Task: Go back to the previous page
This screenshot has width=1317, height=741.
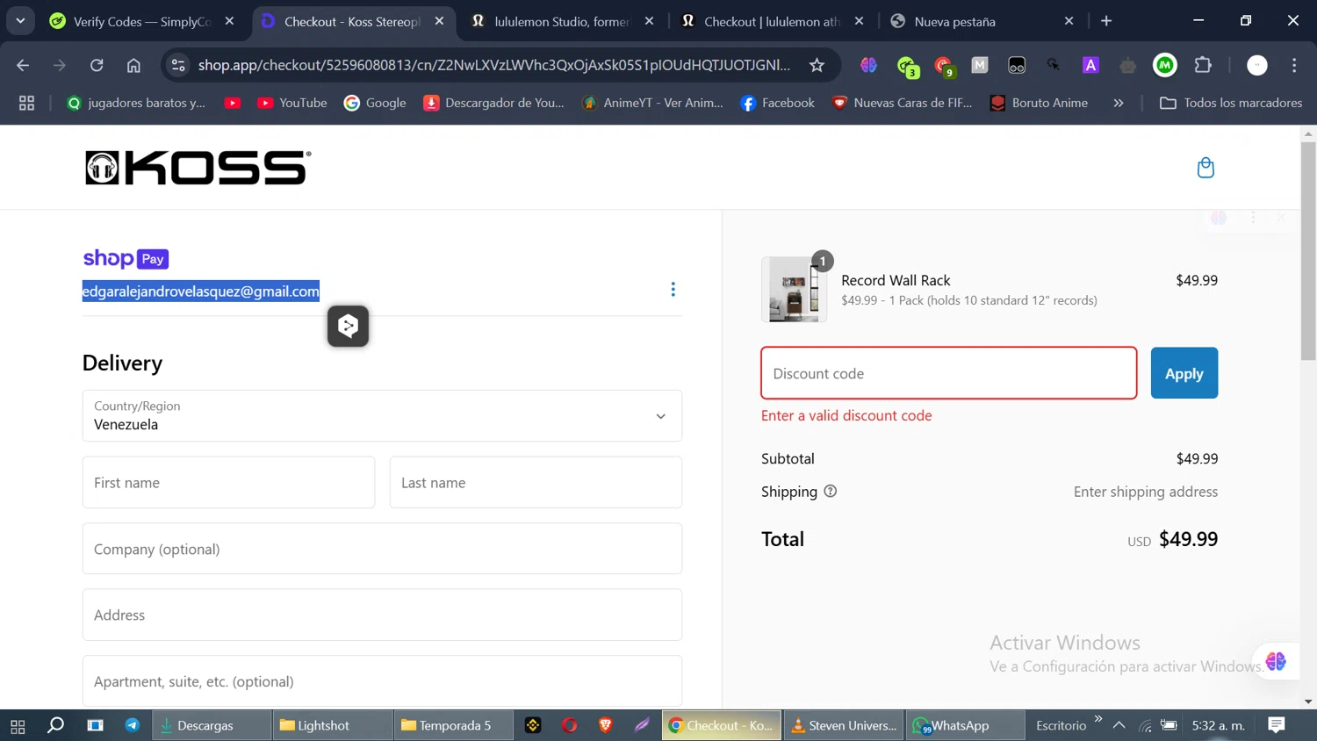Action: point(23,65)
